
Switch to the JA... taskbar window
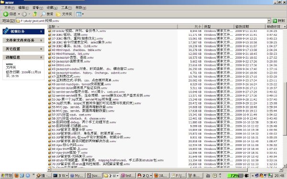point(161,176)
